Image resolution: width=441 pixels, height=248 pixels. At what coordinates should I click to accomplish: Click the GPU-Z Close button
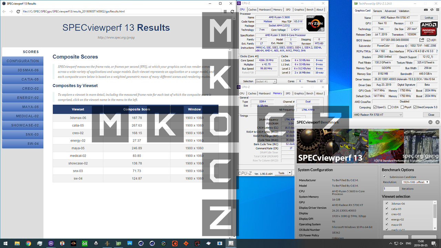431,115
